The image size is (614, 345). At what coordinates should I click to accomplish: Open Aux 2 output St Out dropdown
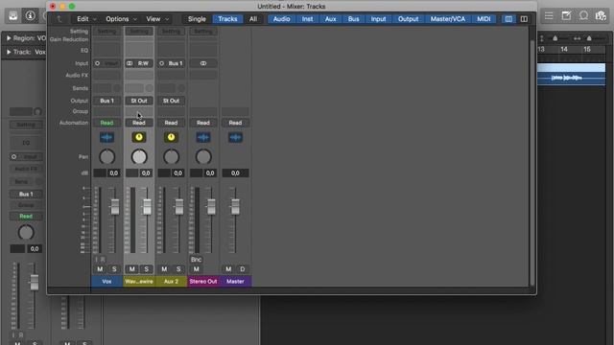(x=171, y=101)
